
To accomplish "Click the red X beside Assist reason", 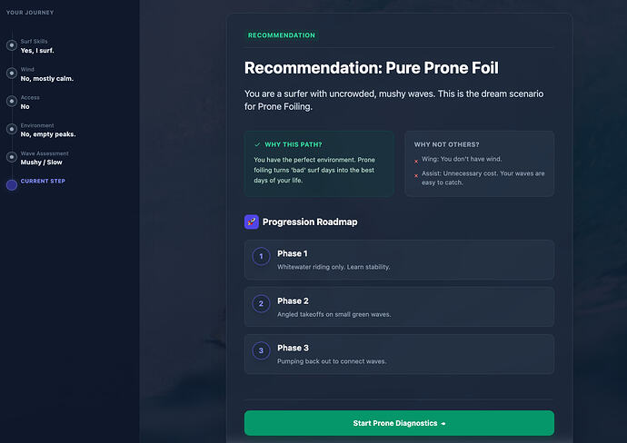I will tap(416, 174).
